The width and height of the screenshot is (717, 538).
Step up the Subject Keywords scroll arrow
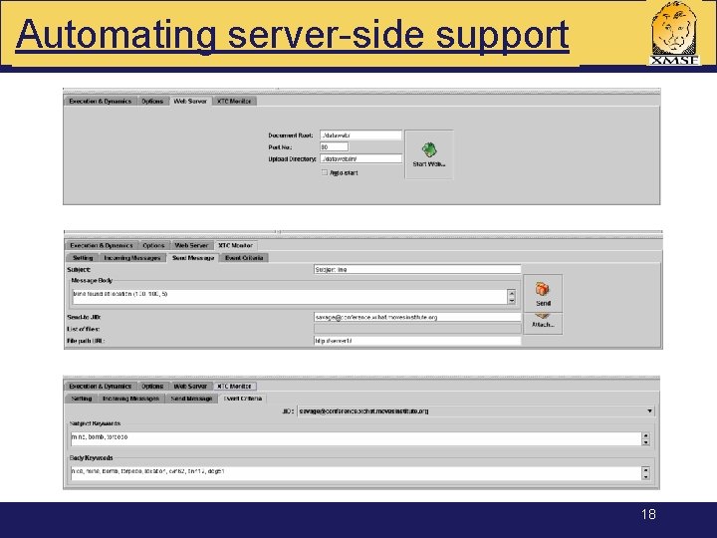[x=645, y=435]
